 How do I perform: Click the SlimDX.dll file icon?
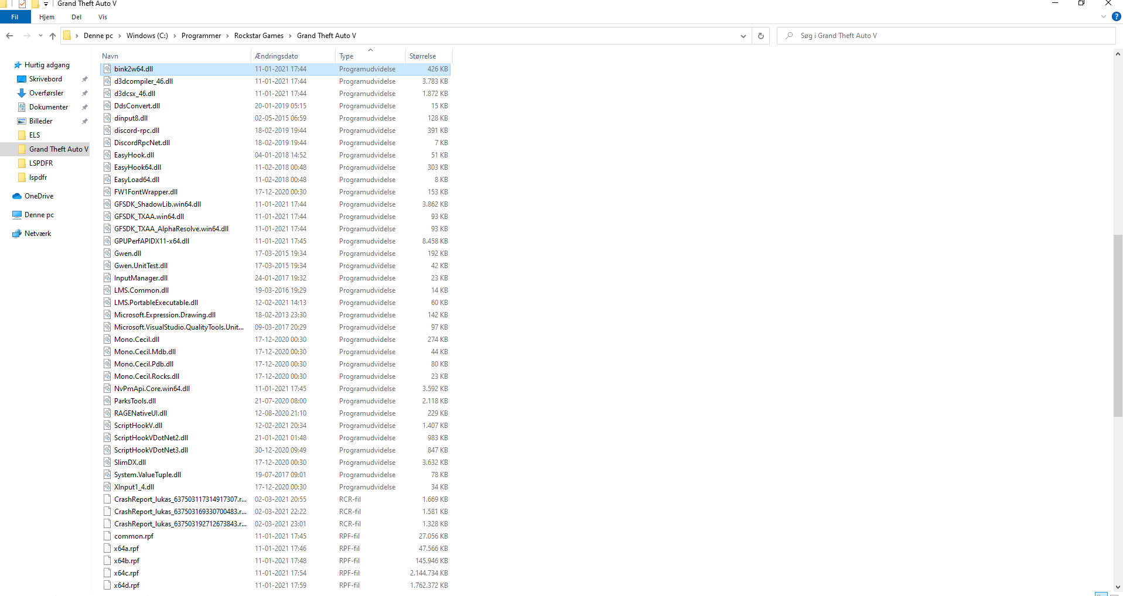[107, 463]
